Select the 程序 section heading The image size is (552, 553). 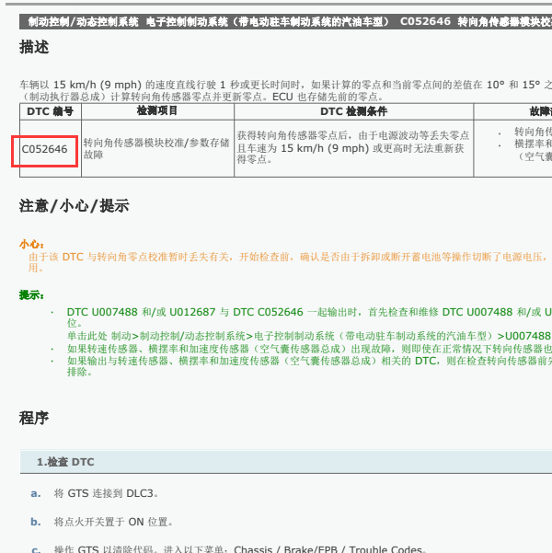(x=34, y=419)
